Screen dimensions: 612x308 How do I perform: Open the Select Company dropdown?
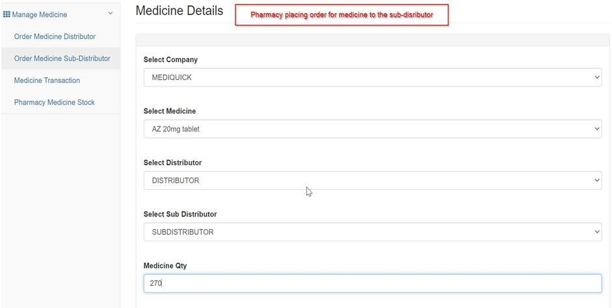373,77
